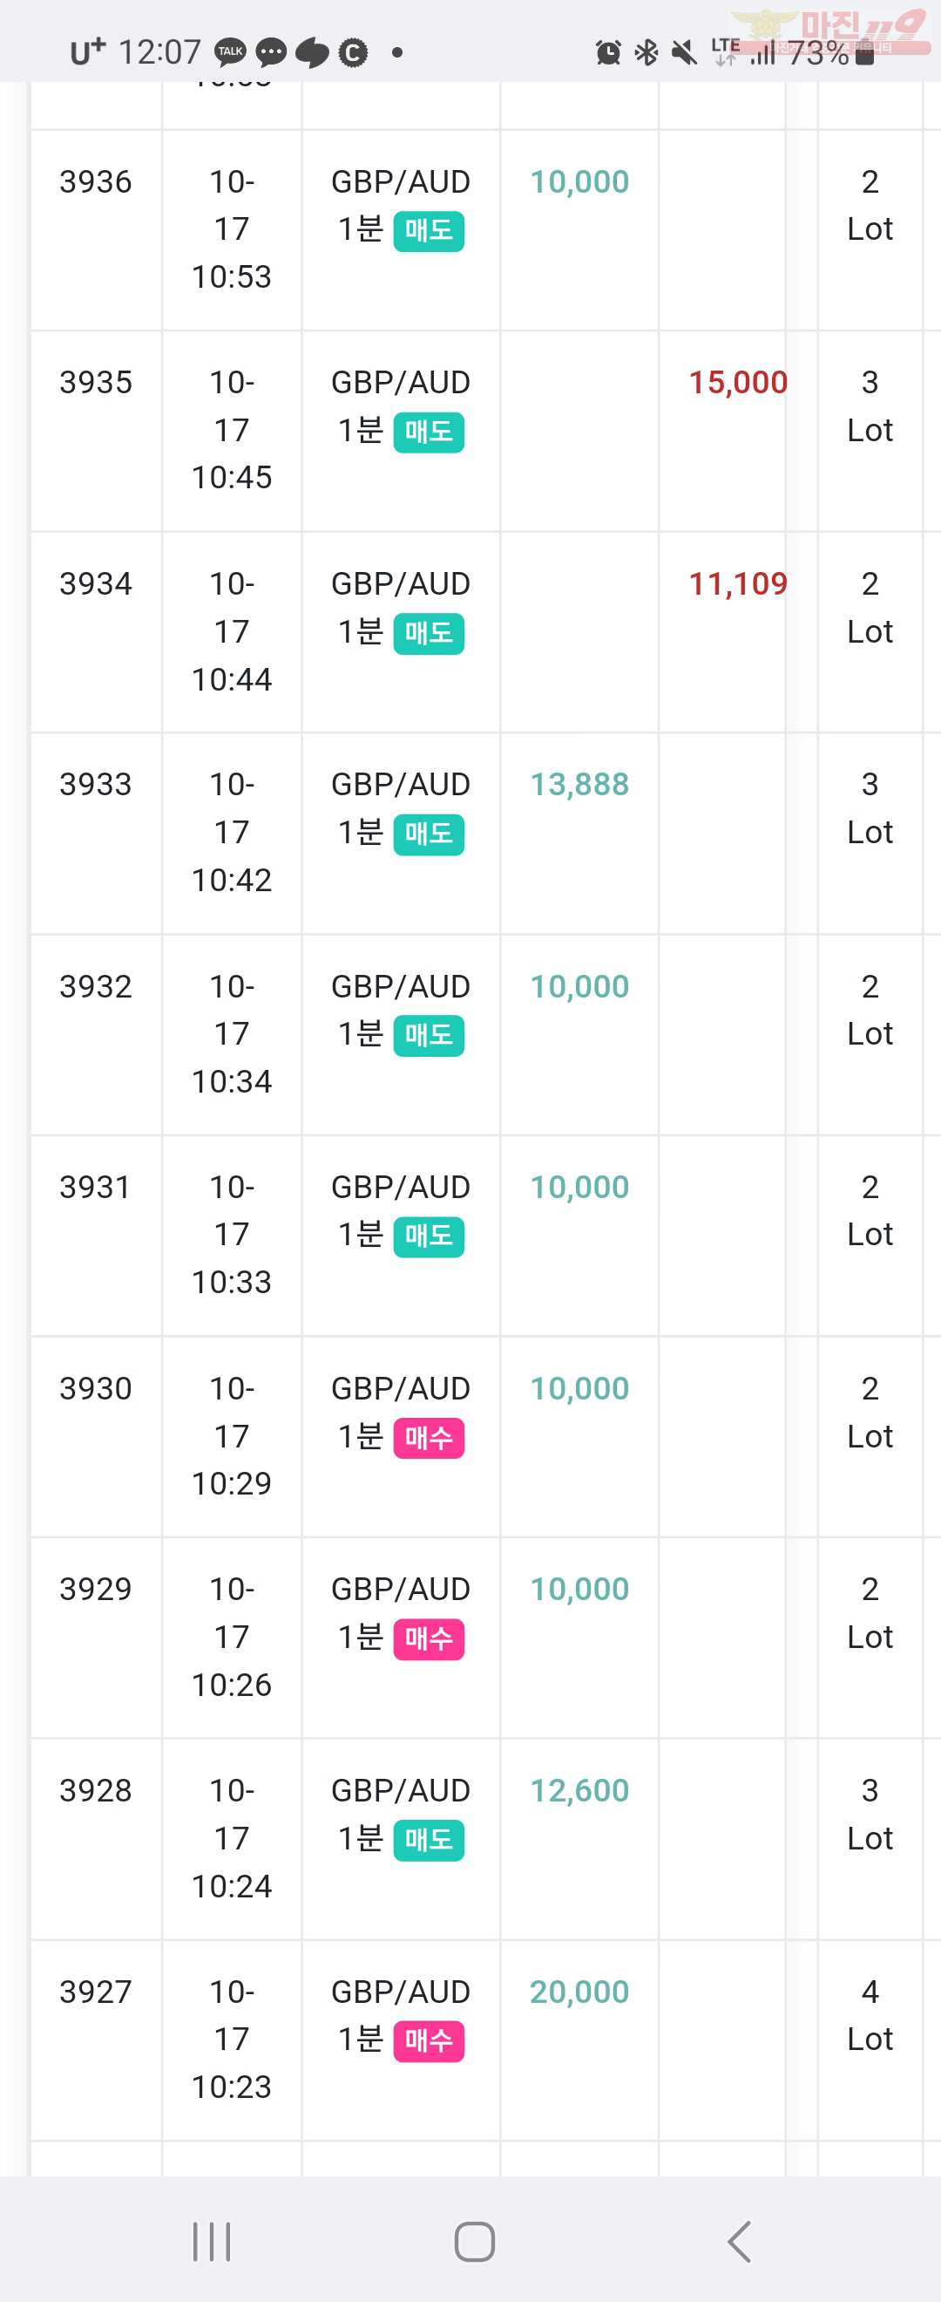This screenshot has width=941, height=2302.
Task: Tap the pink 매수 badge in row 3930
Action: (429, 1438)
